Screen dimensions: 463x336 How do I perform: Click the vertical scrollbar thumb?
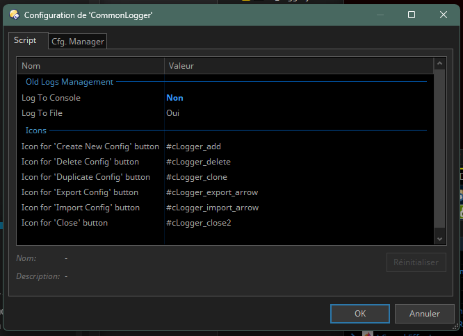click(x=439, y=149)
